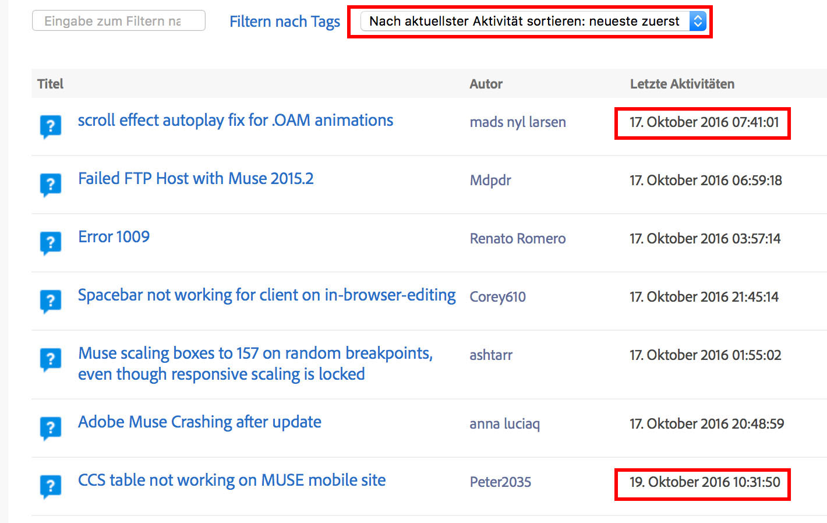Click question icon beside Failed FTP Host thread
The height and width of the screenshot is (523, 827).
pos(51,185)
